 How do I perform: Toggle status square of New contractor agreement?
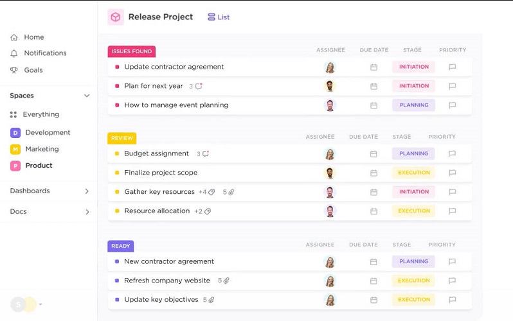(117, 261)
